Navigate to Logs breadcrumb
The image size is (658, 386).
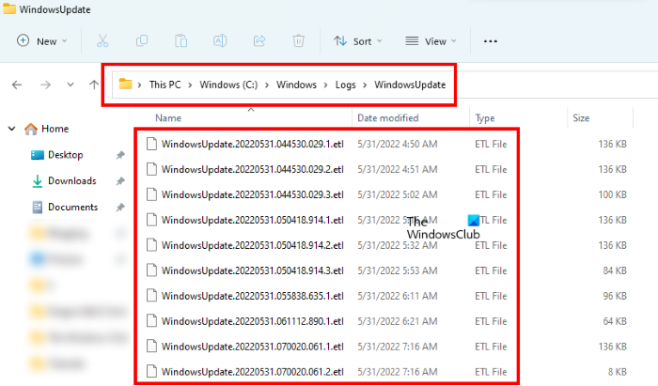tap(345, 85)
